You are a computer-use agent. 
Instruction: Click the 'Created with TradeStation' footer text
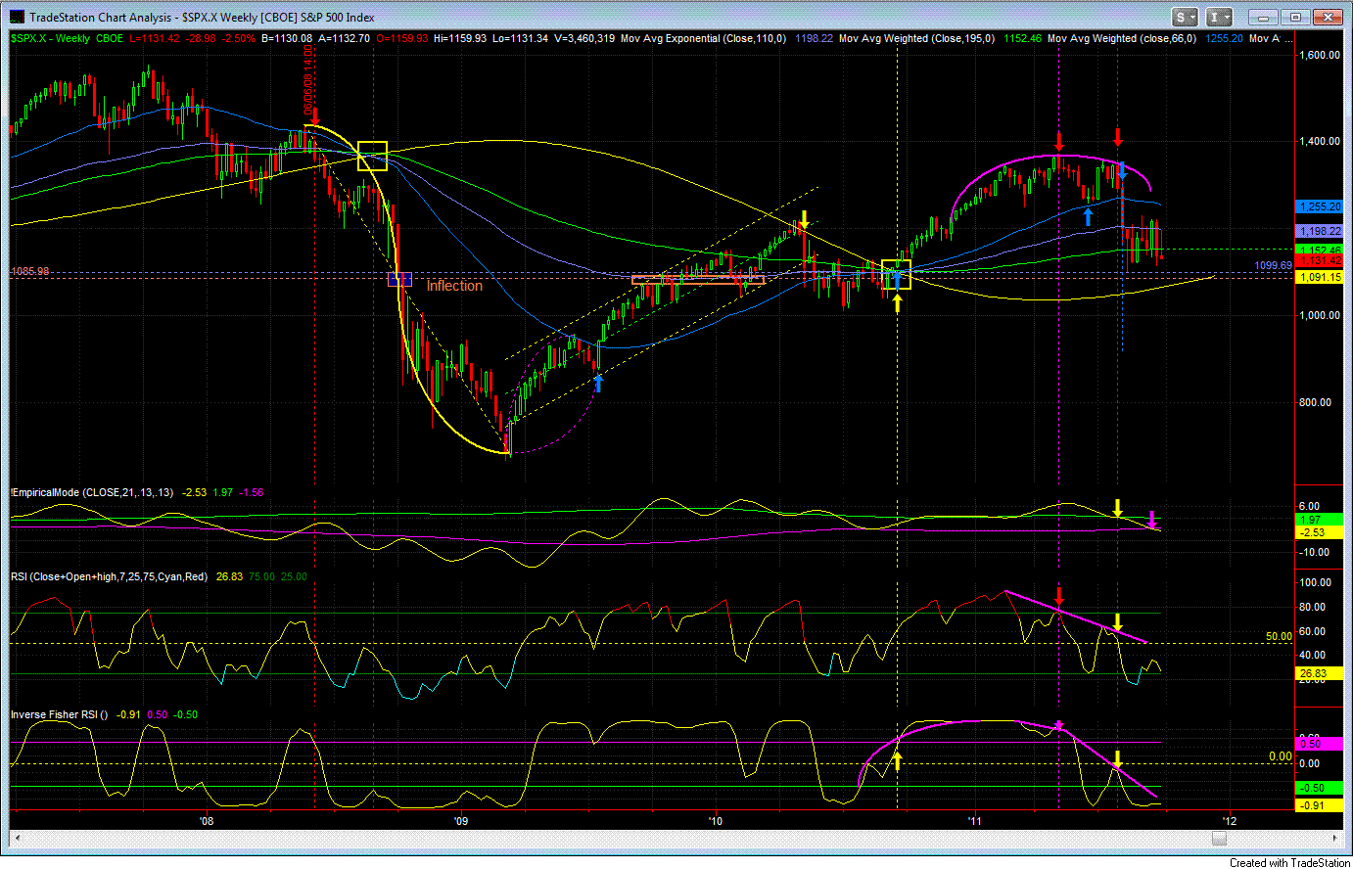point(1290,862)
